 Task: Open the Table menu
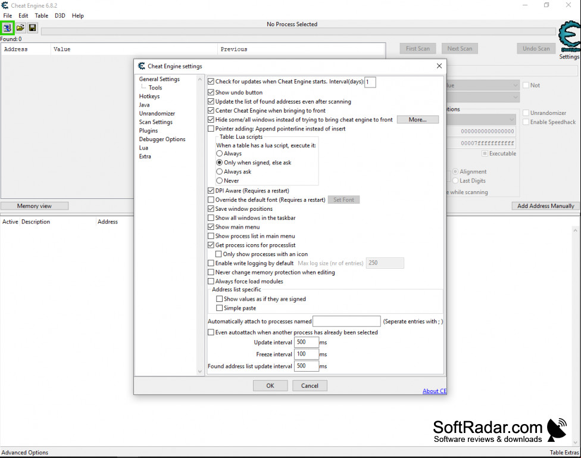(42, 15)
